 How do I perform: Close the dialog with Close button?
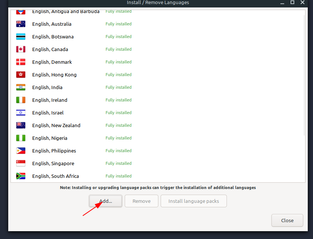click(287, 220)
